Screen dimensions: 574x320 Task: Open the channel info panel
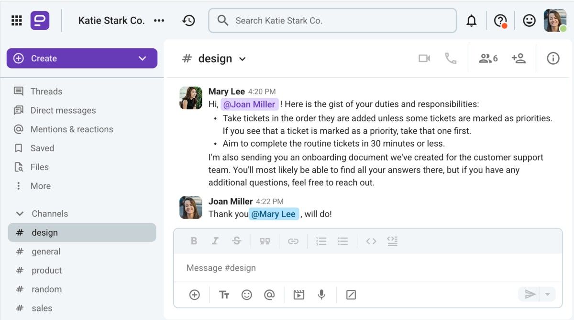pyautogui.click(x=553, y=58)
